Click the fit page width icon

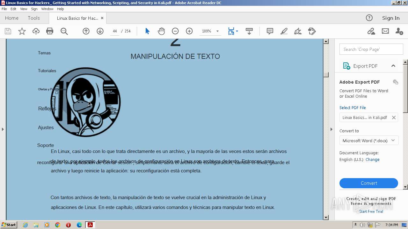231,31
